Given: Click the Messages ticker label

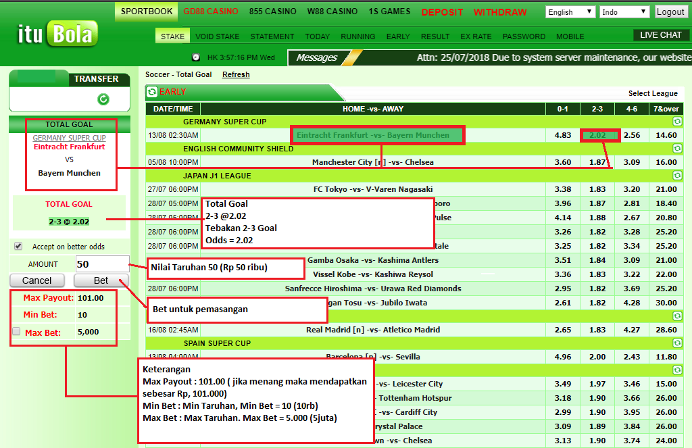Looking at the screenshot, I should 316,57.
